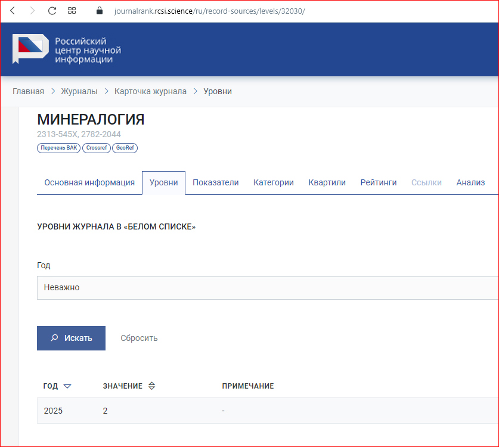Screen dimensions: 499x447
Task: Click the URL in the address bar
Action: 209,11
